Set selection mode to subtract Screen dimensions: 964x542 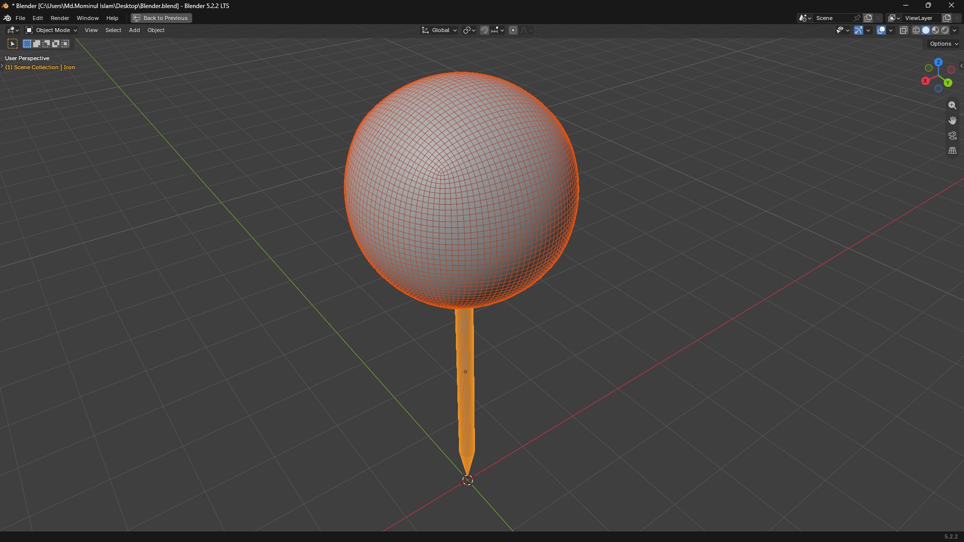[46, 44]
